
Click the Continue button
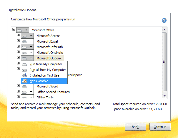(160, 127)
